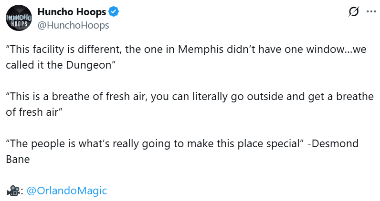Open the @OrlandoMagic mention link
Image resolution: width=380 pixels, height=201 pixels.
(x=67, y=191)
